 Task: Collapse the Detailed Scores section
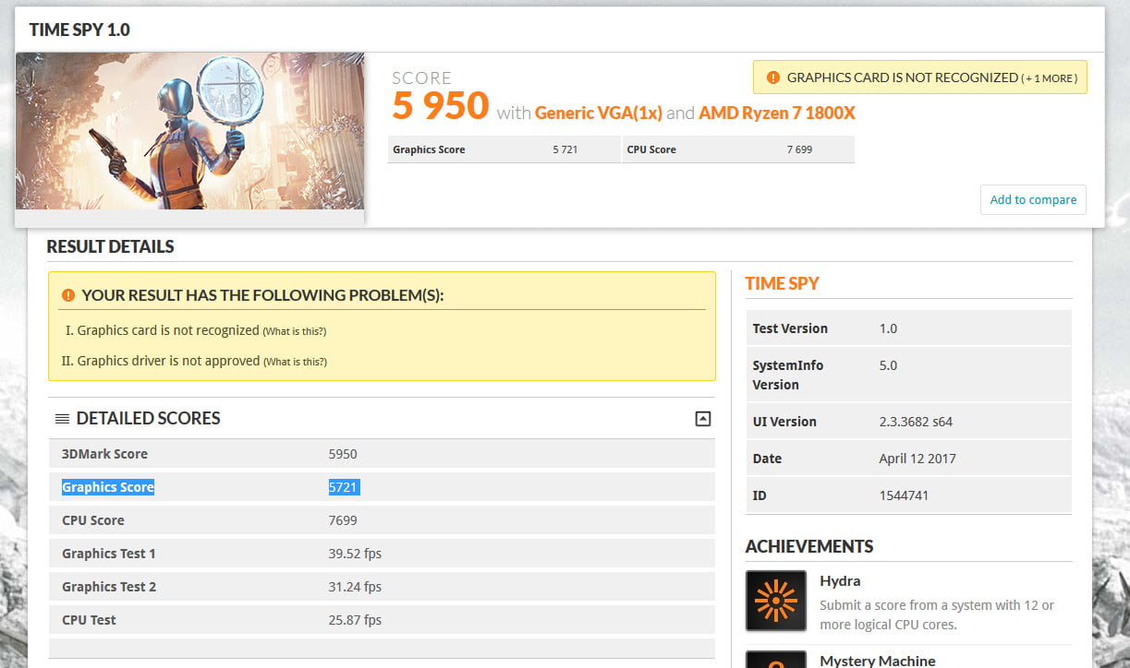point(702,419)
